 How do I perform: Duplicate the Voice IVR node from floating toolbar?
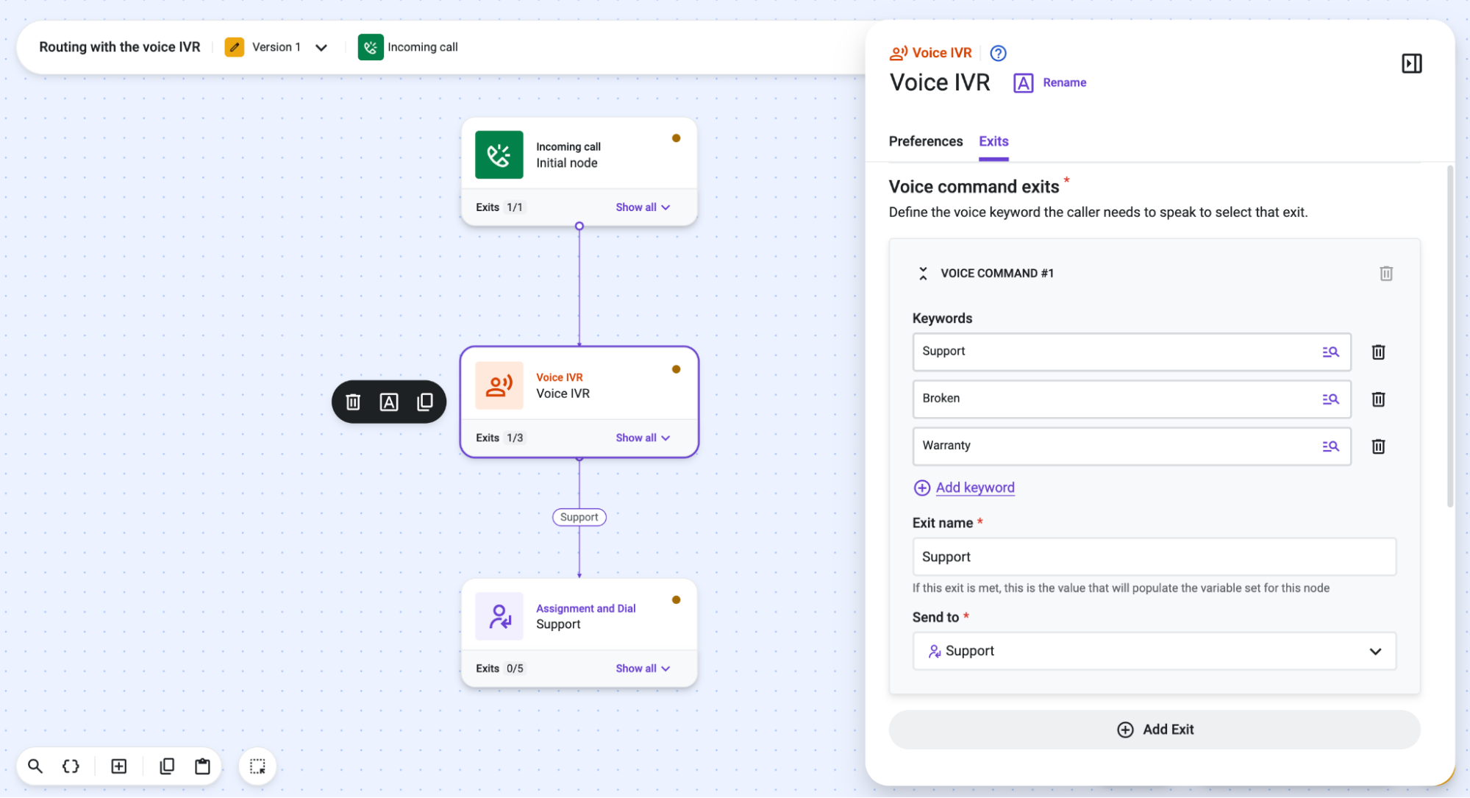point(424,402)
